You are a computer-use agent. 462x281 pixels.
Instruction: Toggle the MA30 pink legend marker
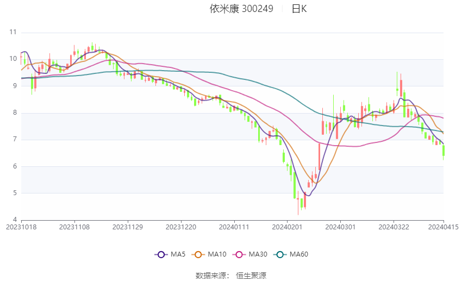pyautogui.click(x=239, y=254)
